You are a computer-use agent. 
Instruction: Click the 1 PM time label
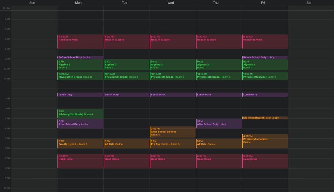coord(7,99)
